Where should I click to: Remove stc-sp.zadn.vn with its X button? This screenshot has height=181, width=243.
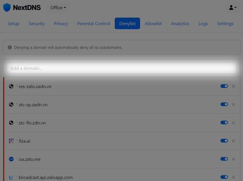[233, 105]
